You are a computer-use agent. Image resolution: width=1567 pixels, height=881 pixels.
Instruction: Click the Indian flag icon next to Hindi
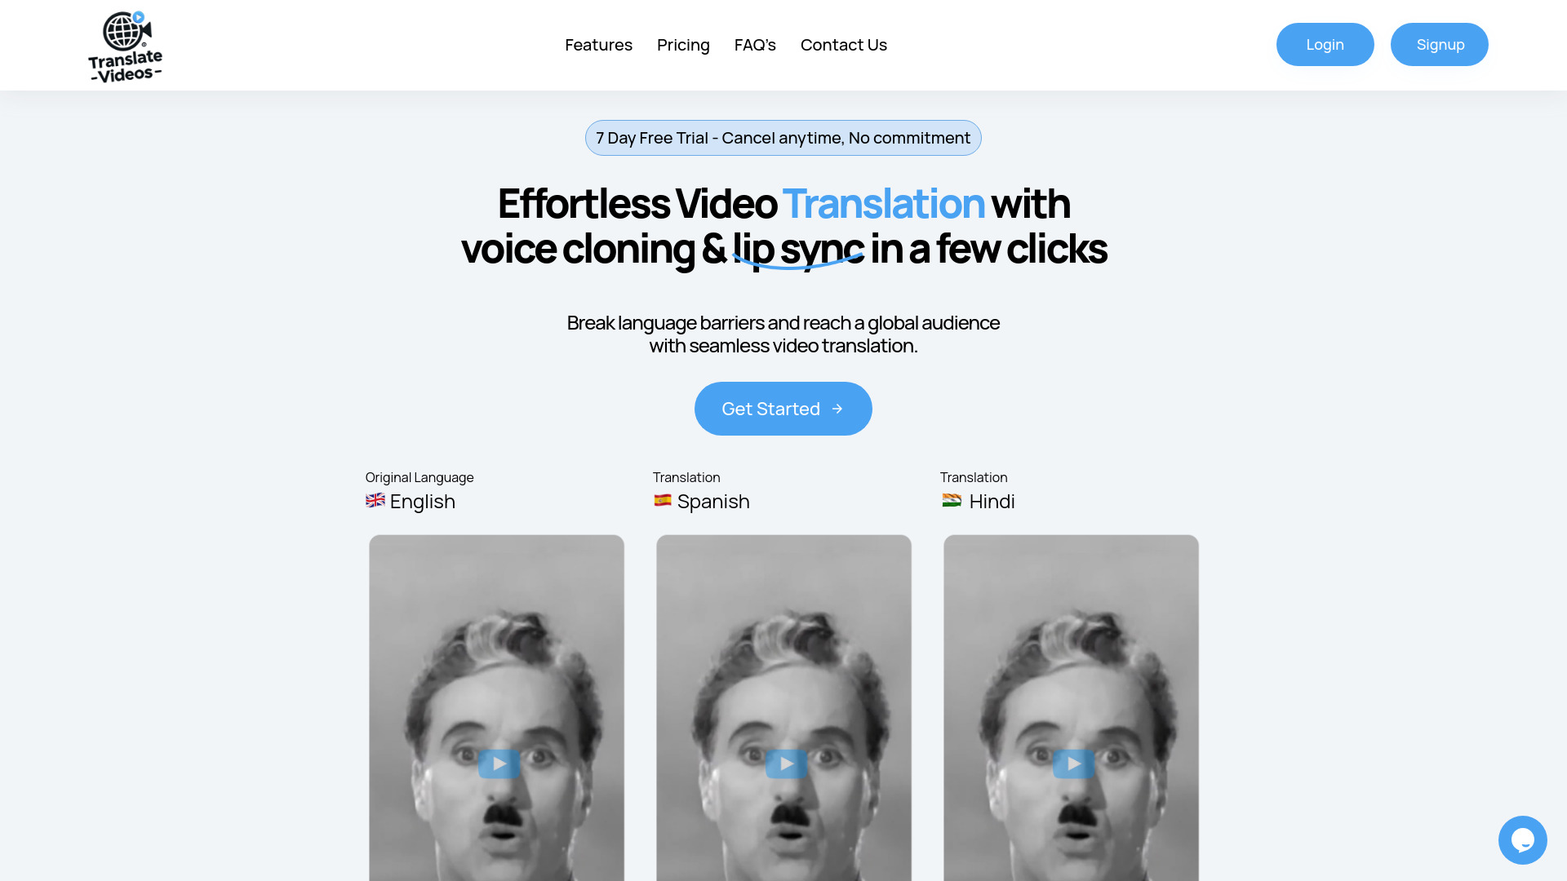[950, 500]
